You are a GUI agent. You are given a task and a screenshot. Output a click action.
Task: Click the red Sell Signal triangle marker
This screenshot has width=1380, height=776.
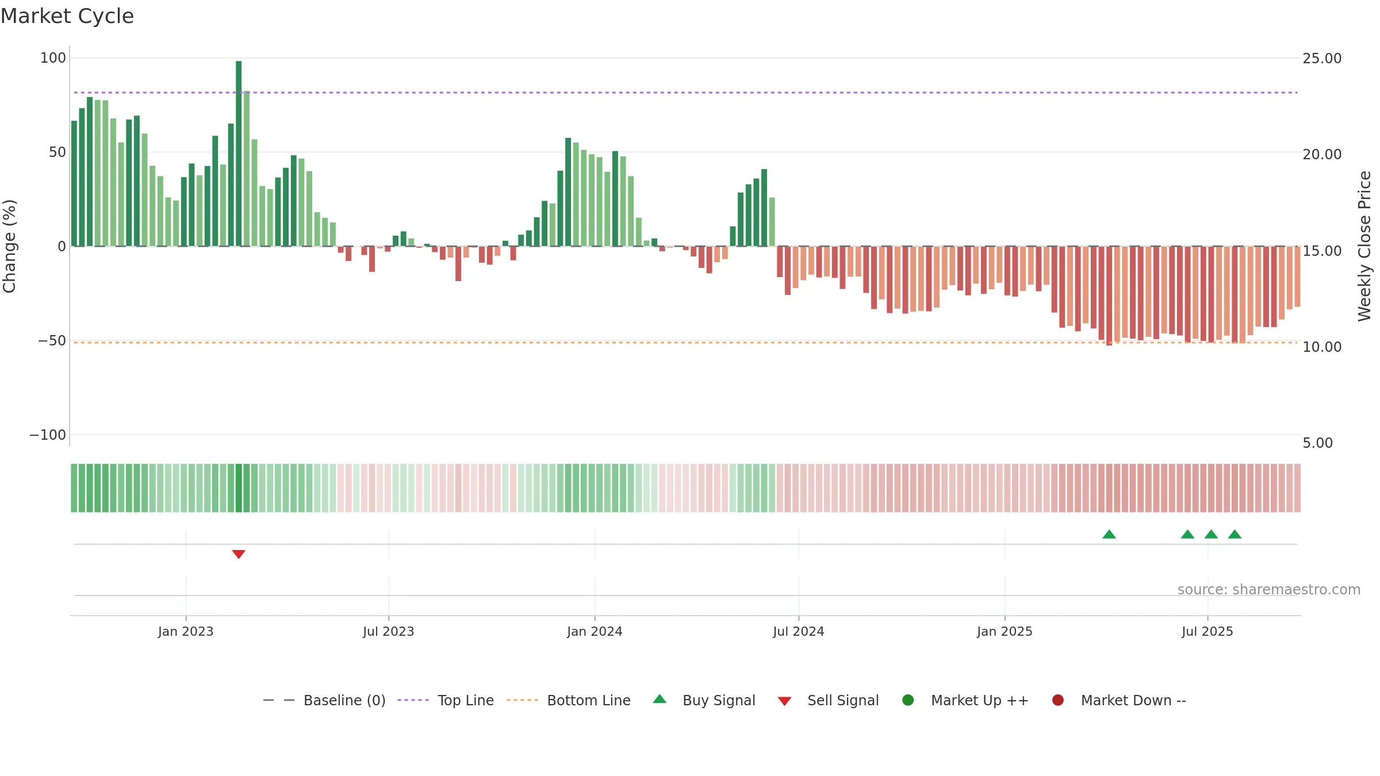[239, 554]
